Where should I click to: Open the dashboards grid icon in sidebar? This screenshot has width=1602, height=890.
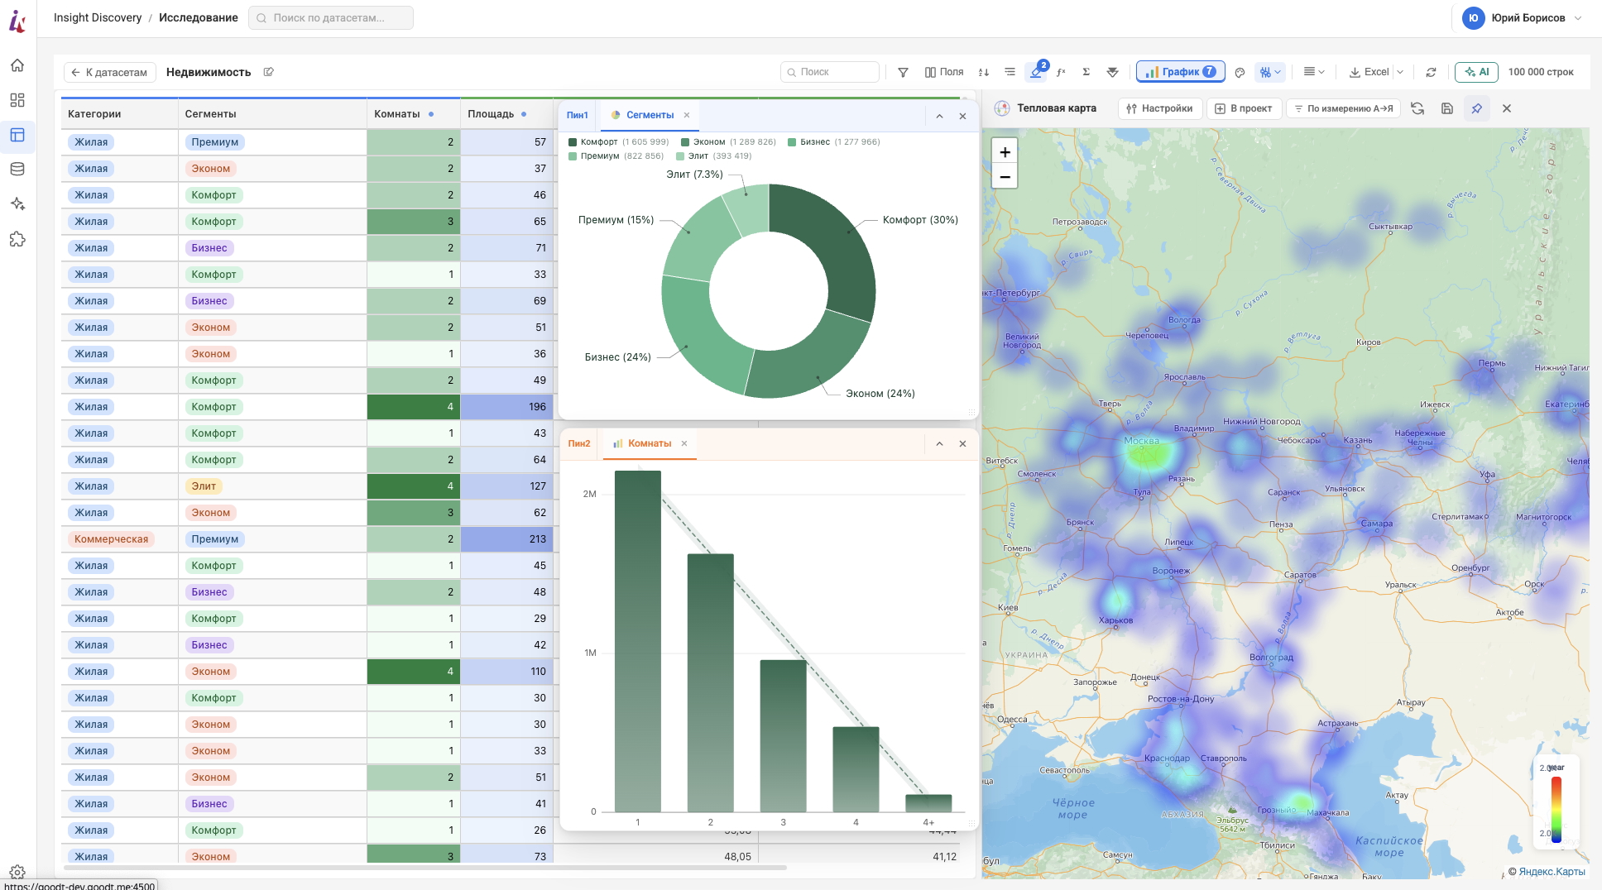coord(17,100)
